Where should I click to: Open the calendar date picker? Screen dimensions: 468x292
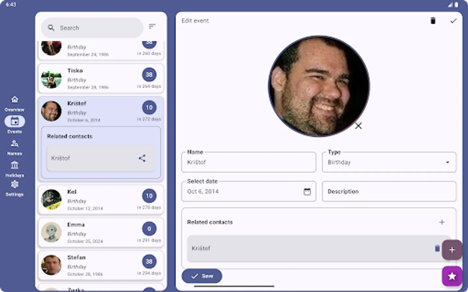pyautogui.click(x=307, y=191)
